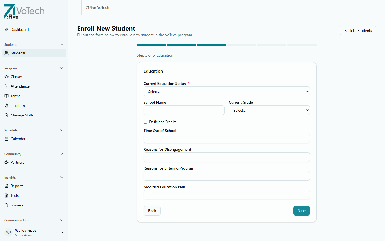Open Manage Skills from the sidebar

[x=22, y=115]
